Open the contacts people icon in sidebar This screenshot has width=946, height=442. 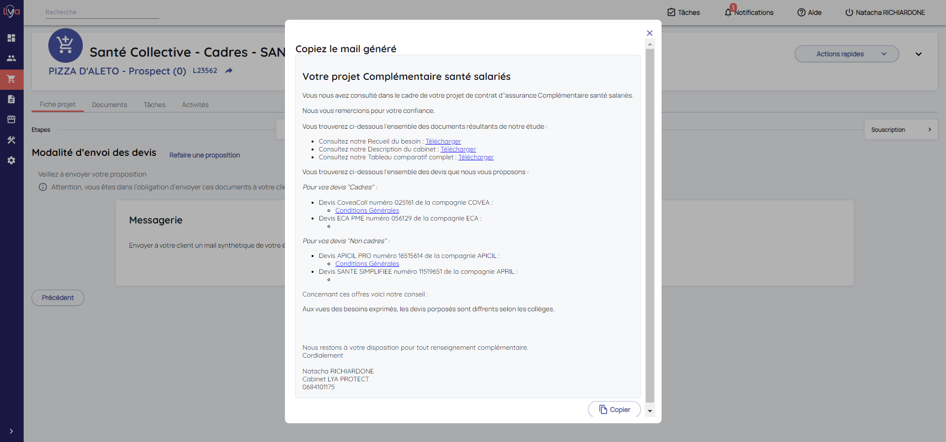(x=11, y=58)
